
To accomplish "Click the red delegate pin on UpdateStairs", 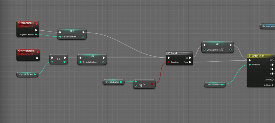I will [x=37, y=24].
